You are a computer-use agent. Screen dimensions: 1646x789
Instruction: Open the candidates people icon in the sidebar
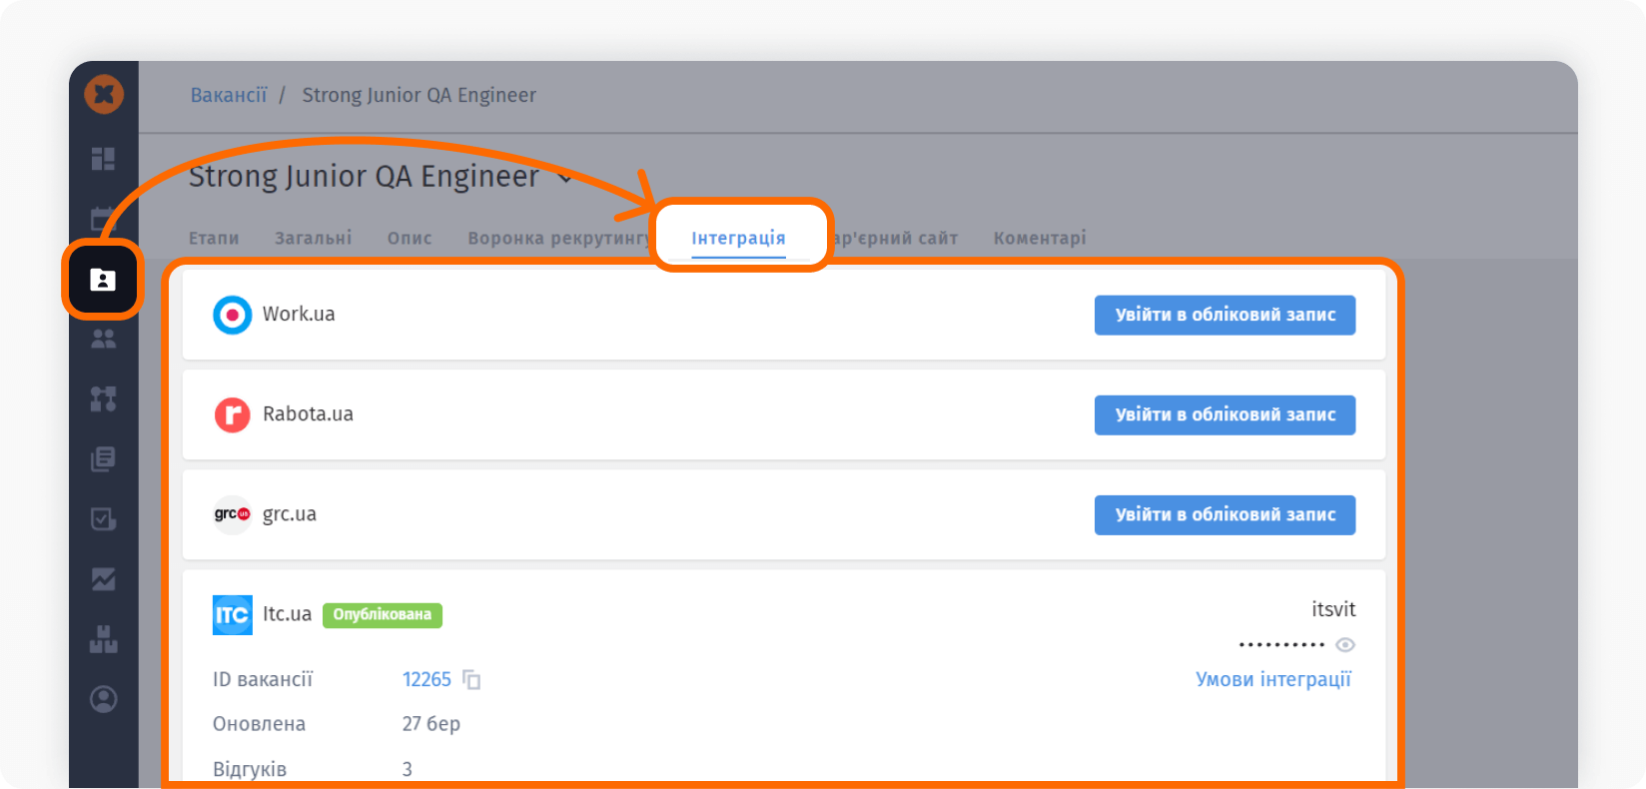[103, 340]
